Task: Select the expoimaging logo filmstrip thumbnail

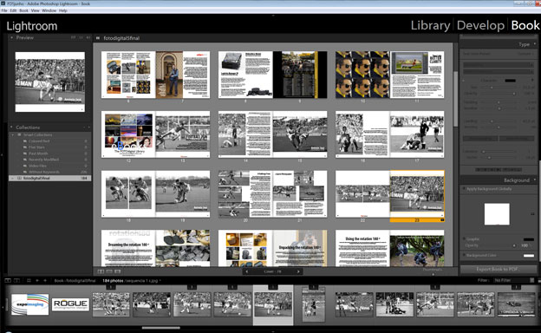Action: click(30, 304)
